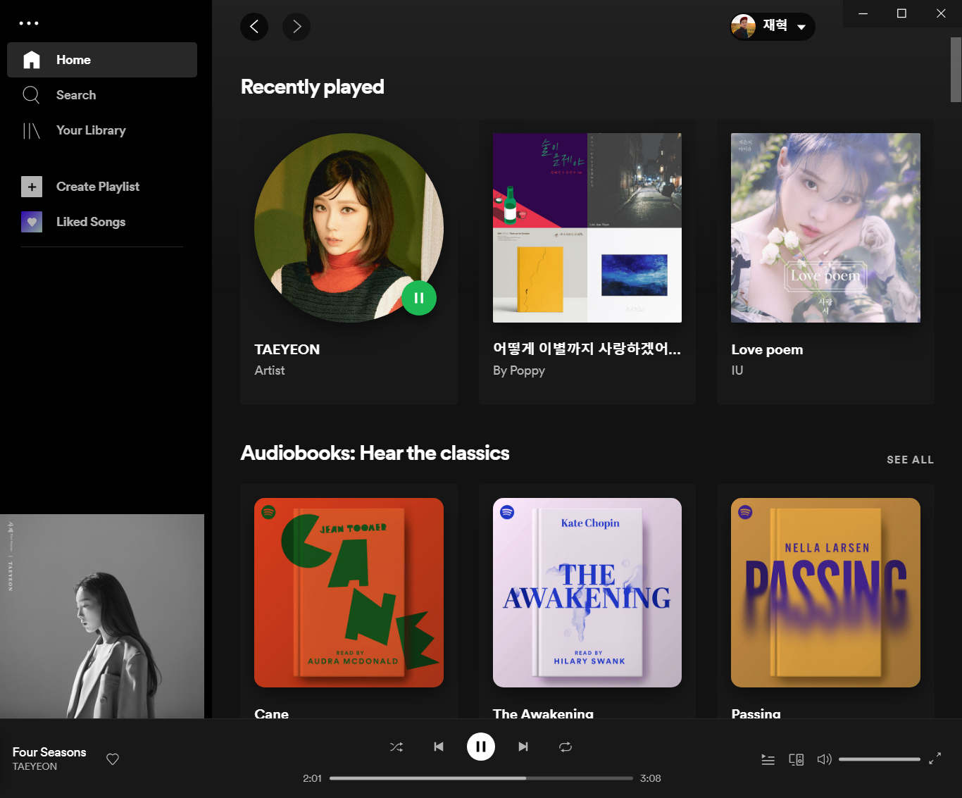962x798 pixels.
Task: Open the 재혁 user profile dropdown
Action: pos(773,27)
